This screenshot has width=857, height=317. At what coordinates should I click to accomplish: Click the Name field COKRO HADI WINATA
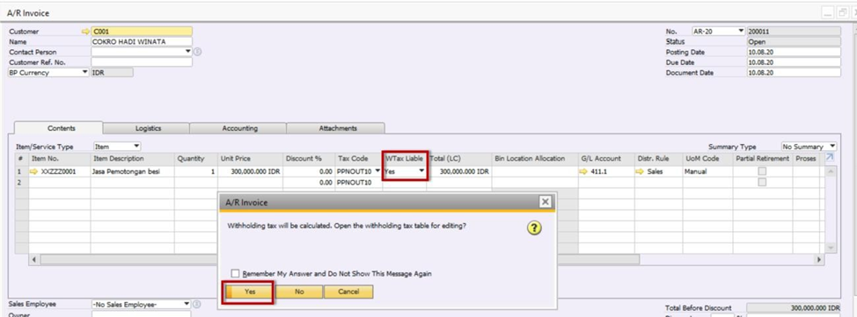click(x=142, y=41)
